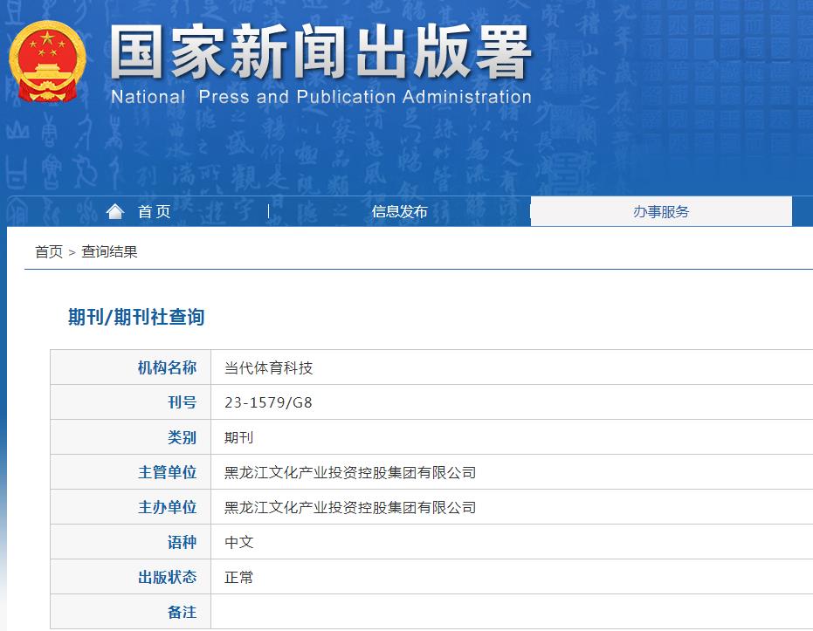Click the 机构名称 row label
This screenshot has height=631, width=813.
coord(169,367)
